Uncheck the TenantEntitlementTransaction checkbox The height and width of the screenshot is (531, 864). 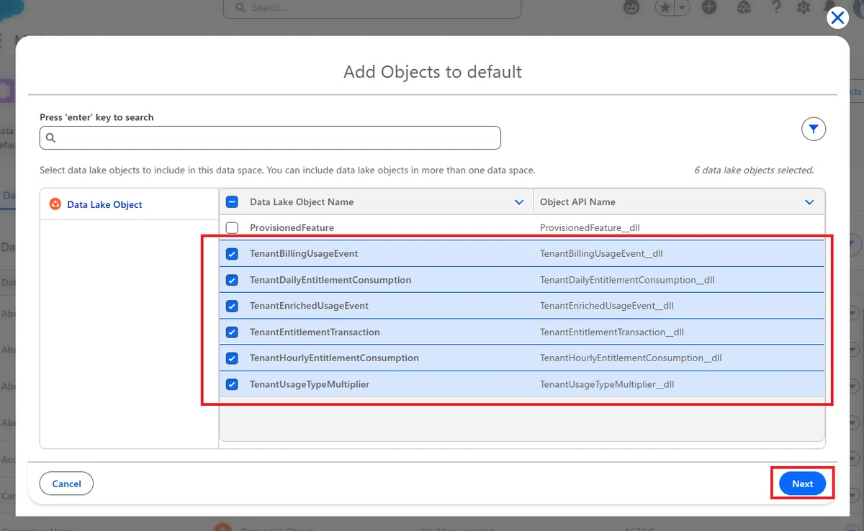tap(232, 332)
